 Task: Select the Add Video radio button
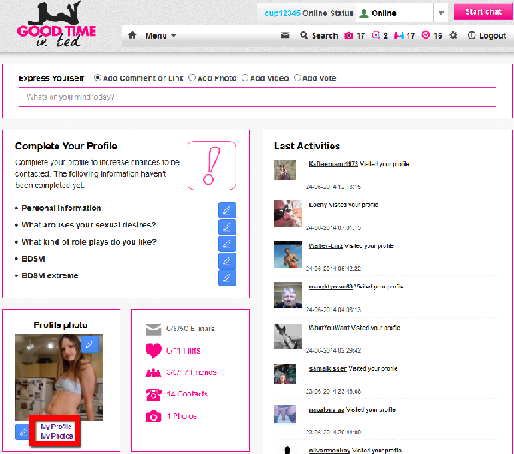click(x=246, y=78)
